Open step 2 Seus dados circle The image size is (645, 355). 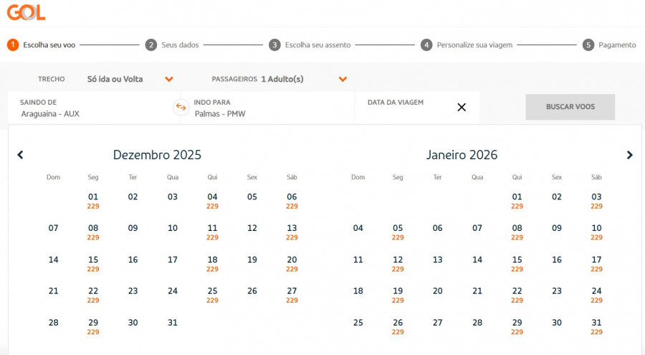coord(151,45)
